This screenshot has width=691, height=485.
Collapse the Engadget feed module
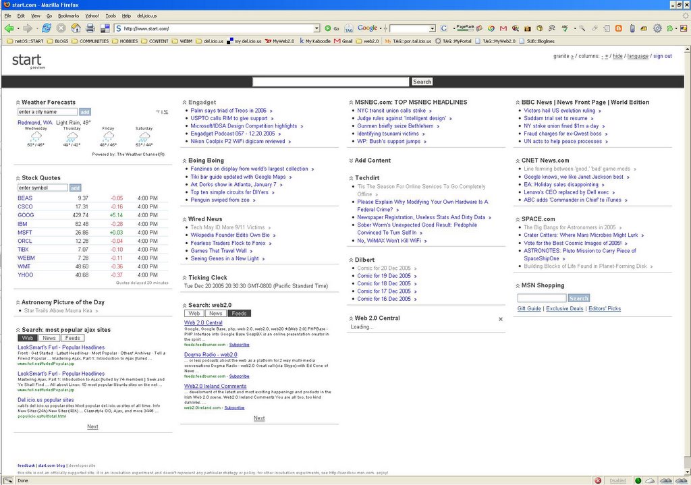click(185, 103)
